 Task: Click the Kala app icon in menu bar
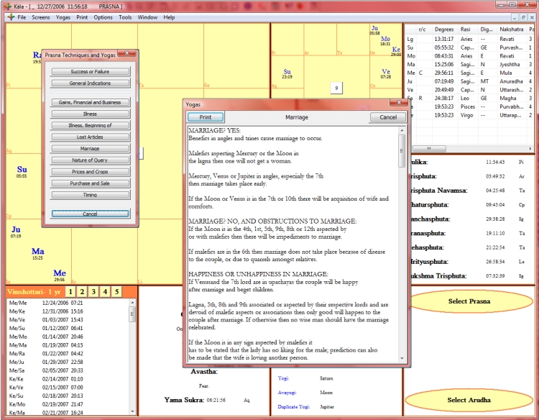coord(11,17)
